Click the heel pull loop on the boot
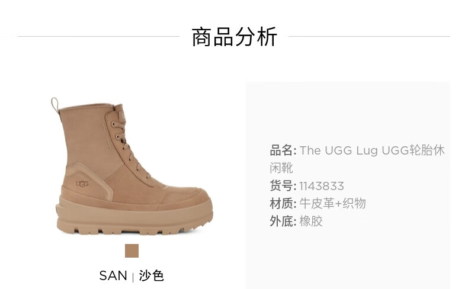The height and width of the screenshot is (289, 468). 55,105
